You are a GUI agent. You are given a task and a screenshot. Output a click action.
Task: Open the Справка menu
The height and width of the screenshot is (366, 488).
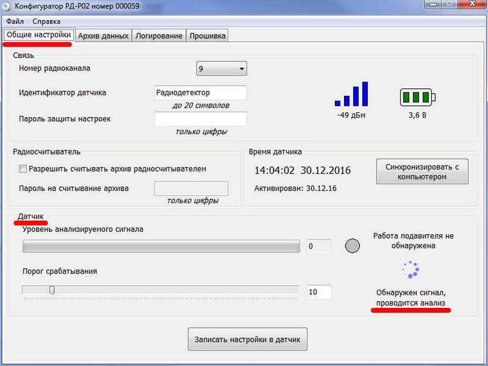[46, 21]
